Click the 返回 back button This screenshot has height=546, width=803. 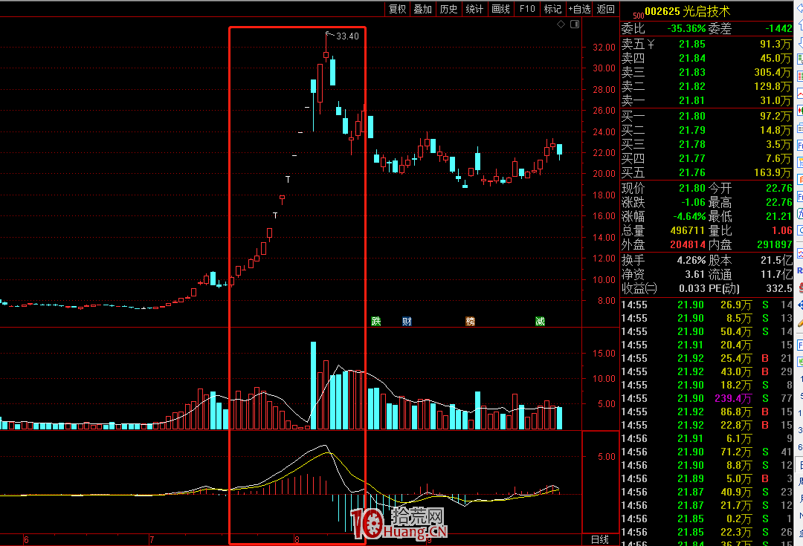(x=606, y=9)
